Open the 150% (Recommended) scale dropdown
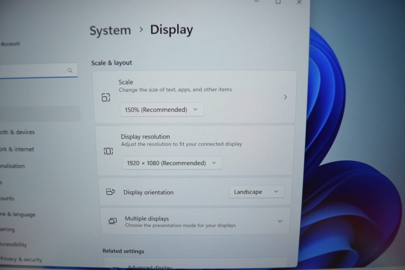 [162, 109]
